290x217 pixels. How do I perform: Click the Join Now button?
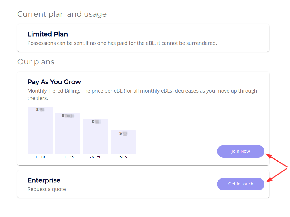click(241, 151)
